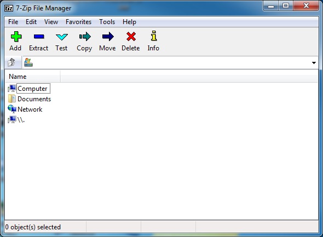Screen dimensions: 323x237
Task: Activate the Move arrow icon
Action: tap(108, 37)
